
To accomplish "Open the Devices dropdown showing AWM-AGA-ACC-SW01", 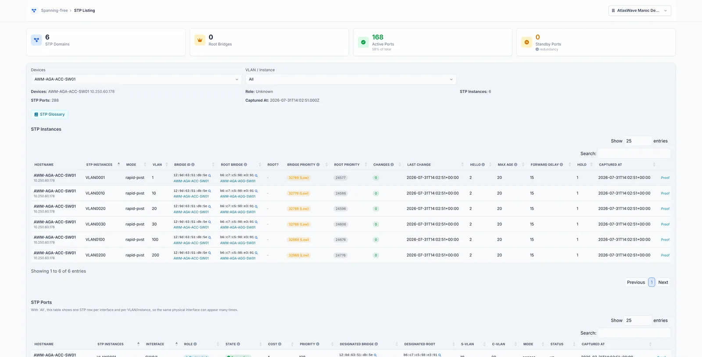I will 136,79.
